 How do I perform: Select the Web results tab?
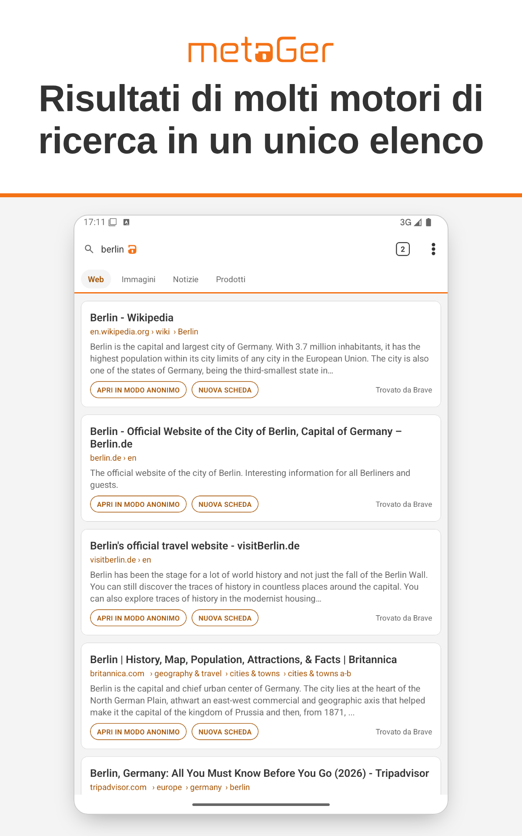[96, 279]
